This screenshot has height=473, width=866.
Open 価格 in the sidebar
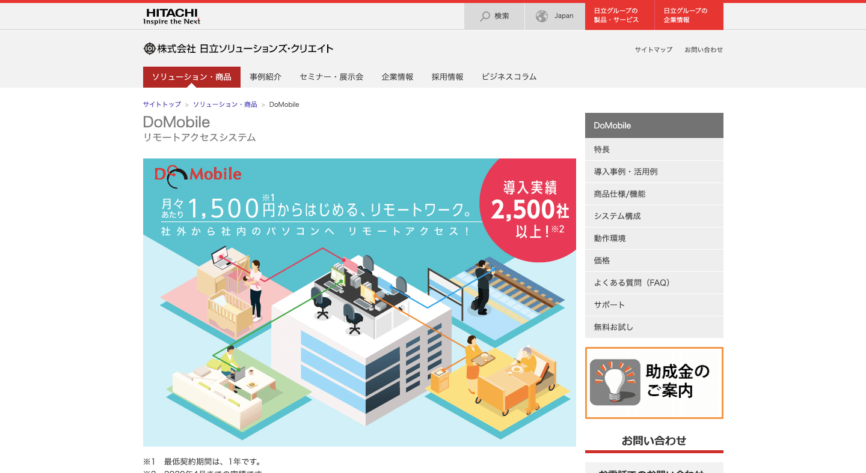tap(654, 261)
